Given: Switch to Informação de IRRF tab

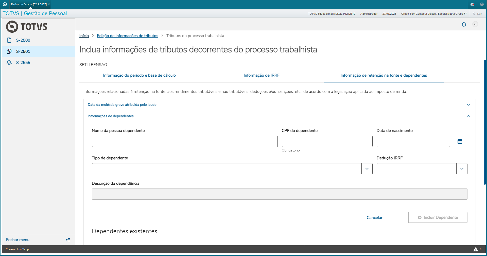Looking at the screenshot, I should [261, 75].
